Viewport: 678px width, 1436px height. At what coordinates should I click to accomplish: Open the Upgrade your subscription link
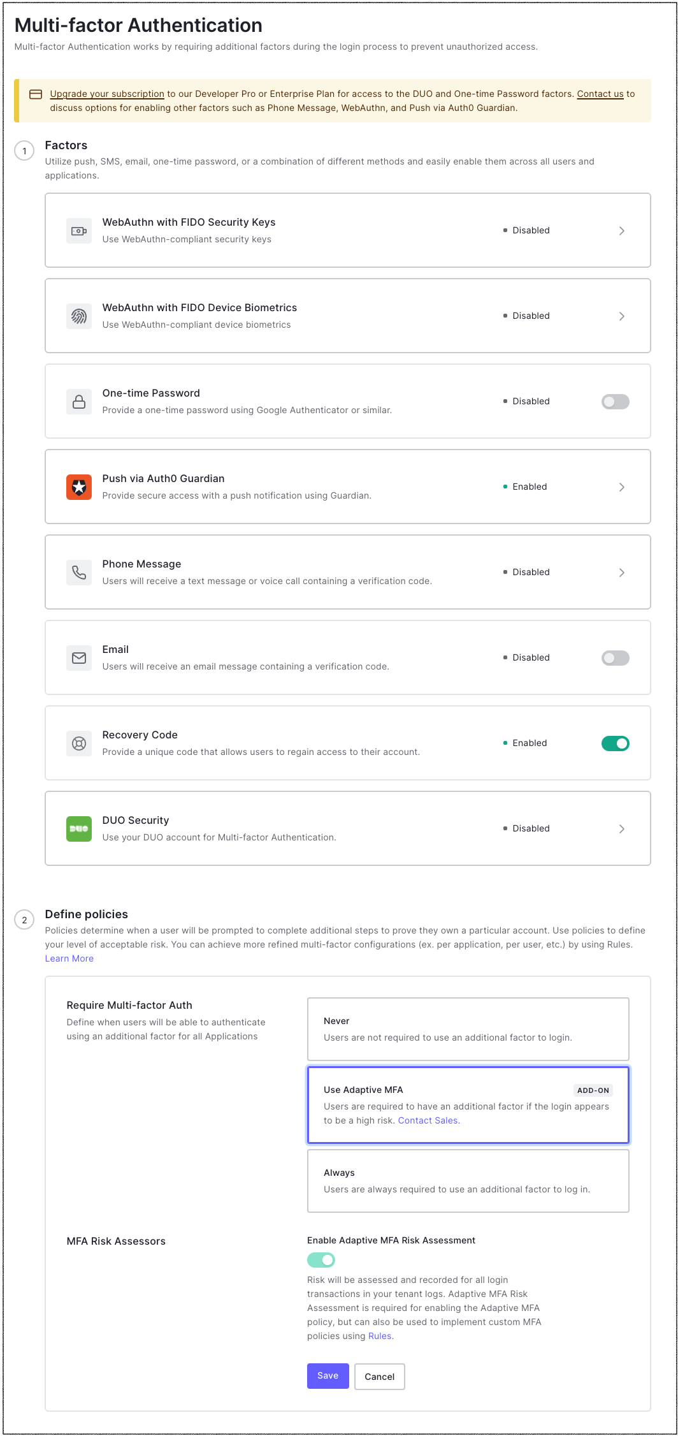click(x=107, y=94)
